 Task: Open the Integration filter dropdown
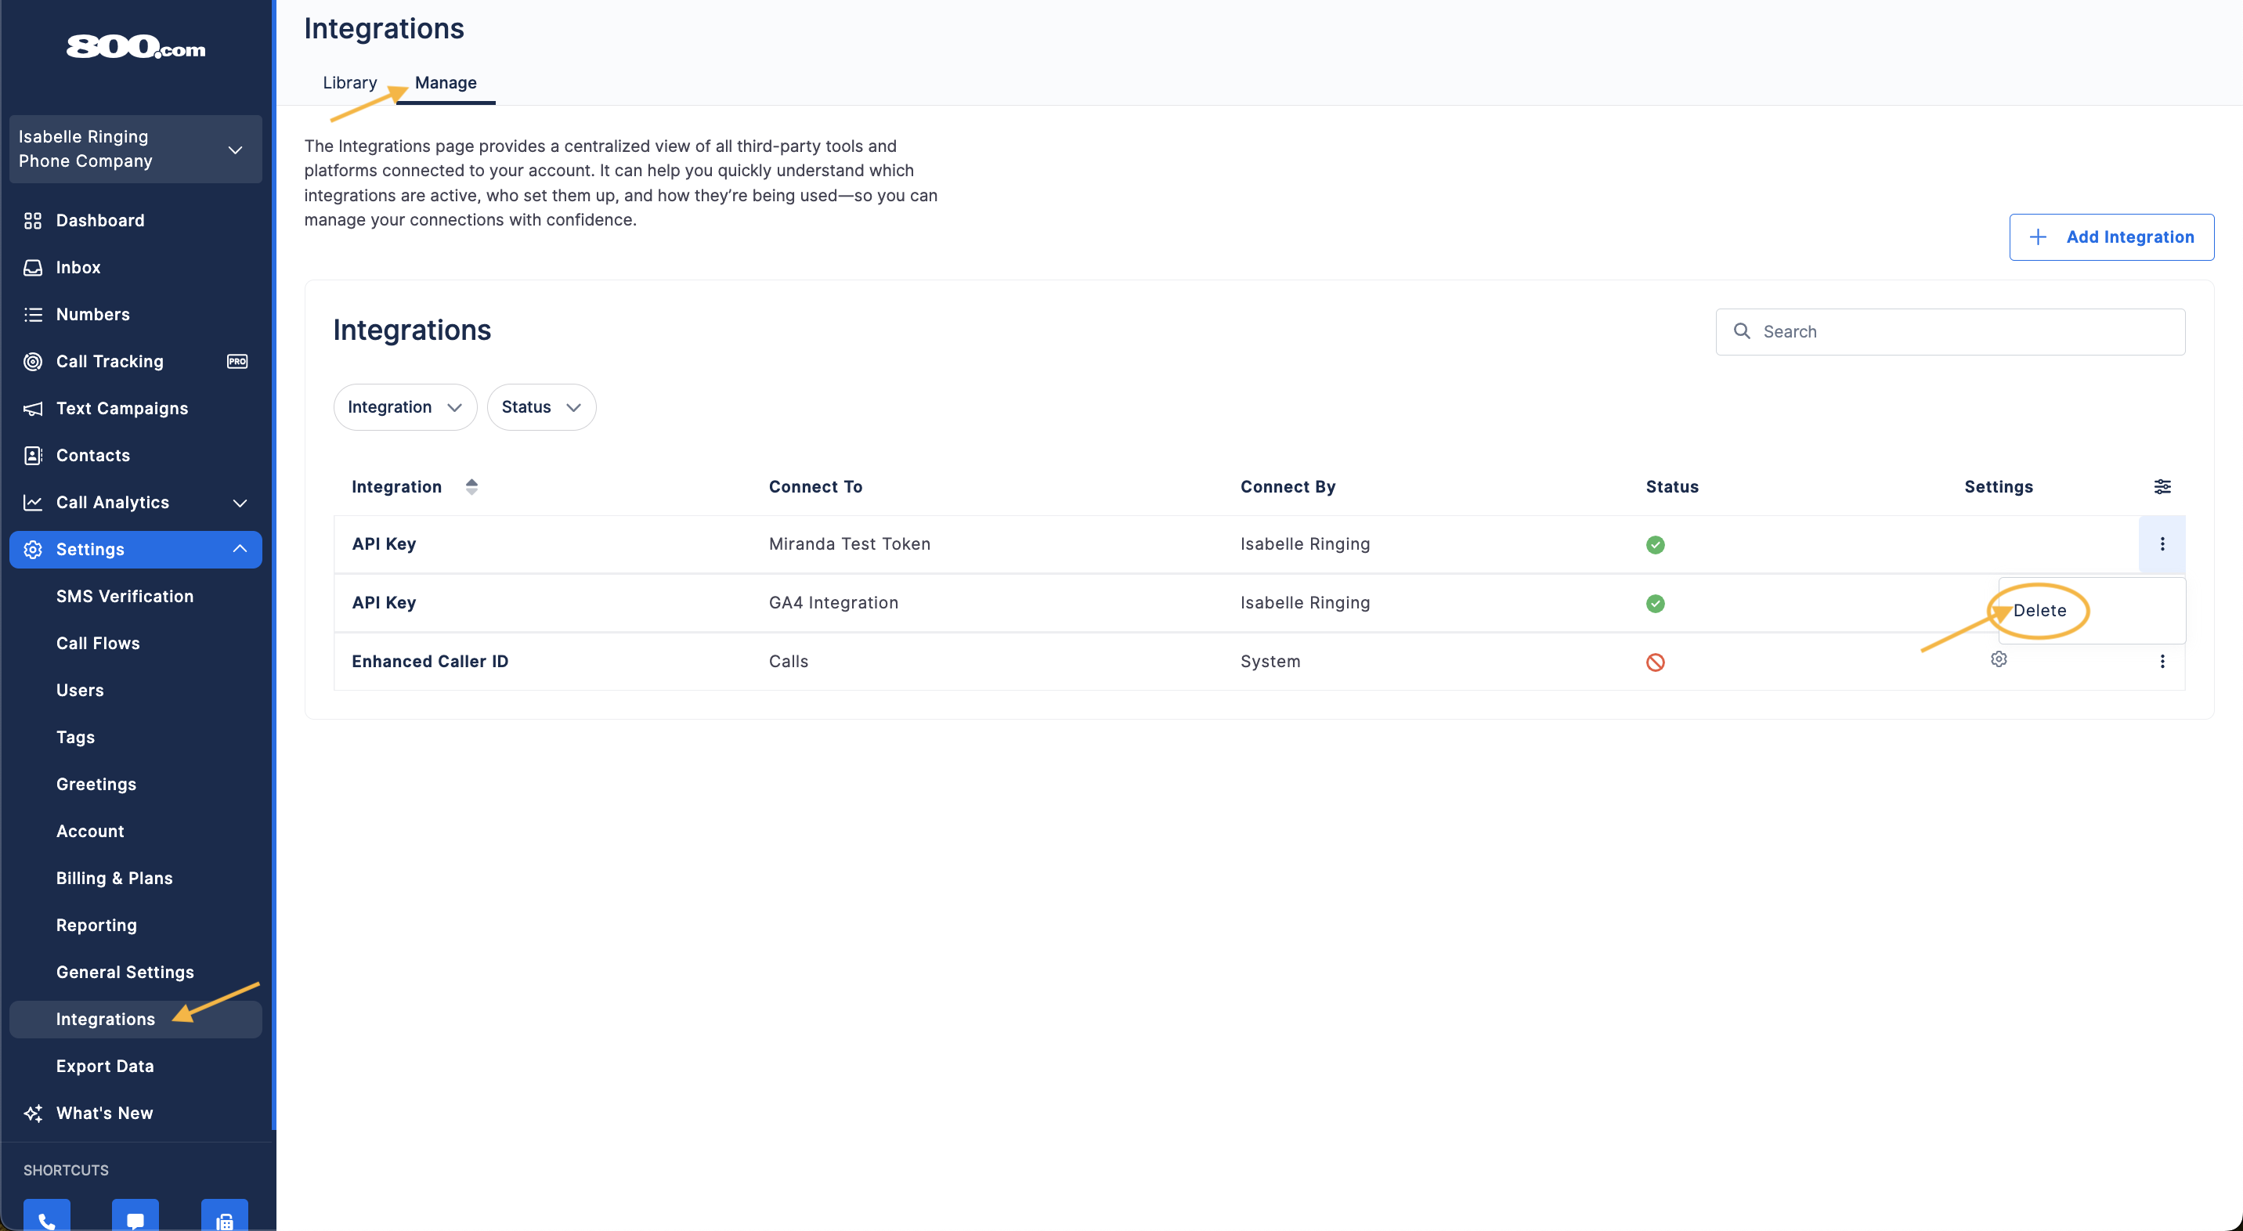coord(405,406)
